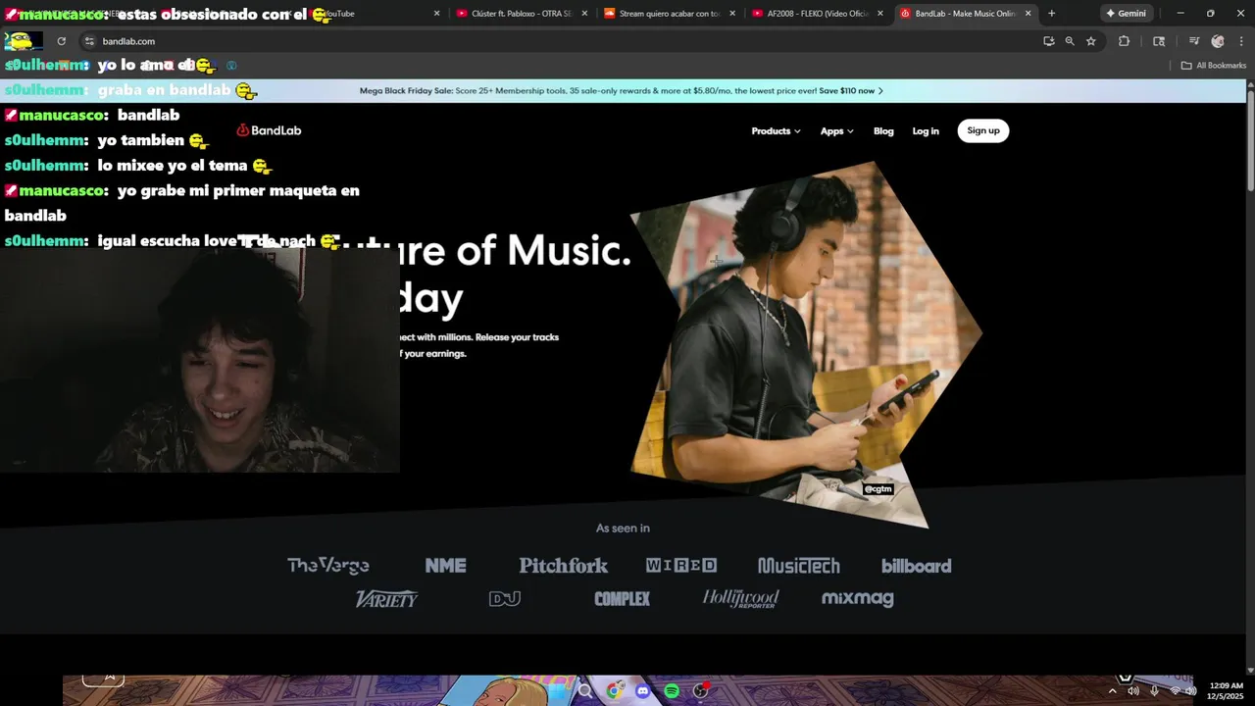Click The Verge logo

[x=327, y=566]
